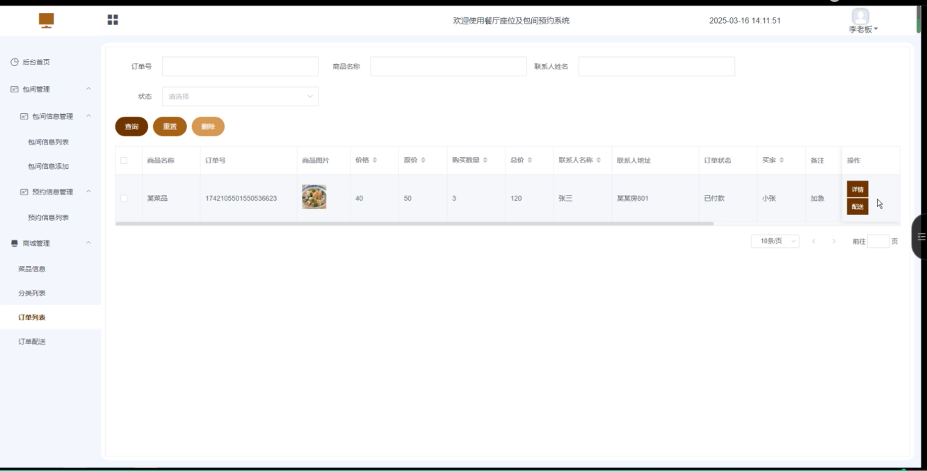Collapse 预约信息管理 using its chevron
This screenshot has width=927, height=471.
tap(88, 192)
